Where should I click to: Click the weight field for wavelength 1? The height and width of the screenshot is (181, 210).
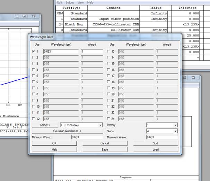91,52
